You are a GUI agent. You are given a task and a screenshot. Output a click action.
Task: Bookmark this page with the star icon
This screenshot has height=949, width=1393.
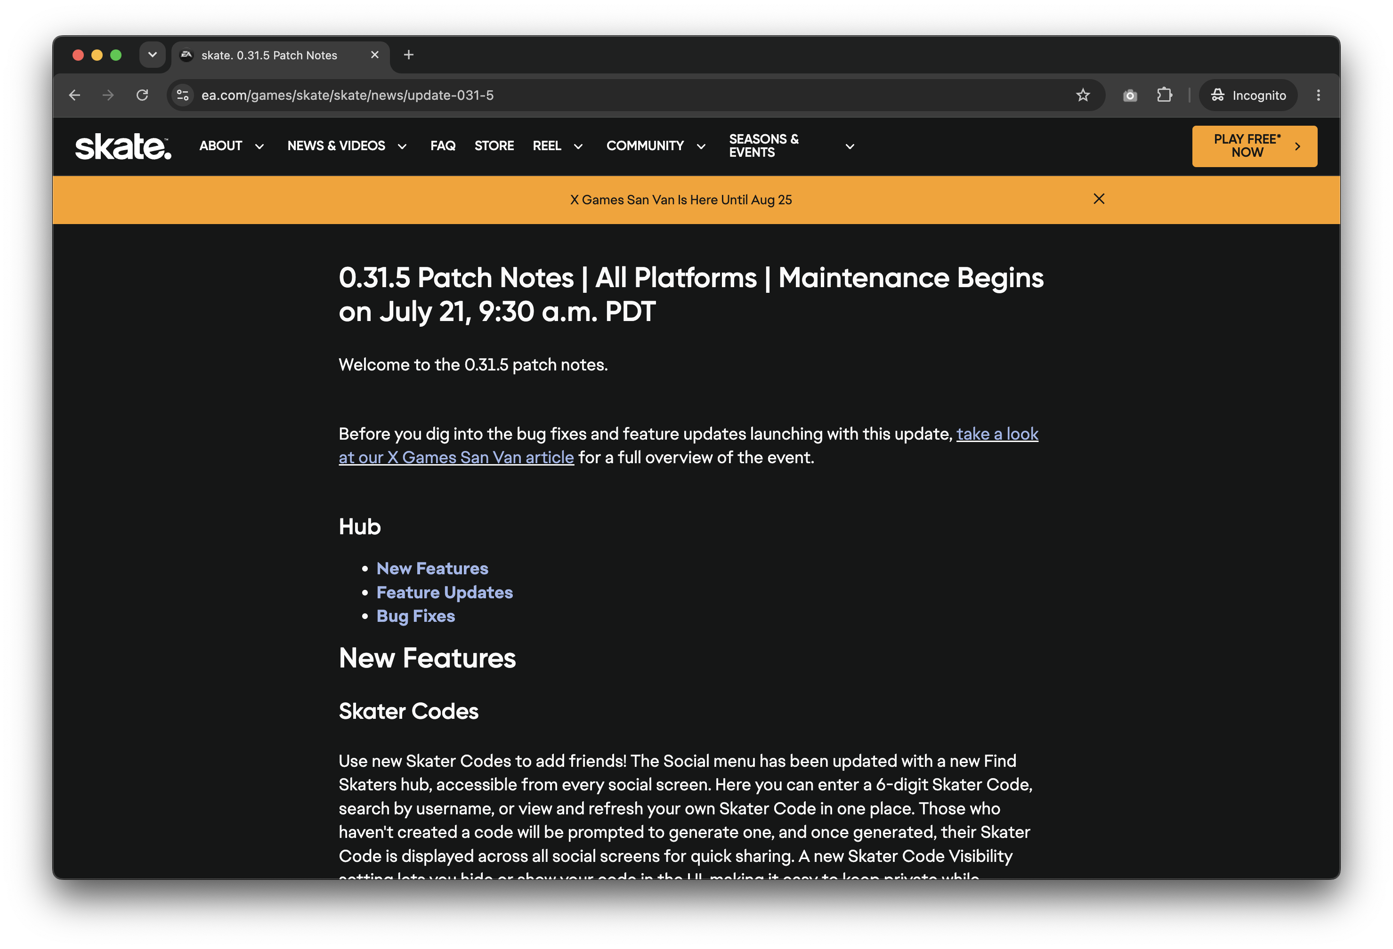pyautogui.click(x=1083, y=95)
